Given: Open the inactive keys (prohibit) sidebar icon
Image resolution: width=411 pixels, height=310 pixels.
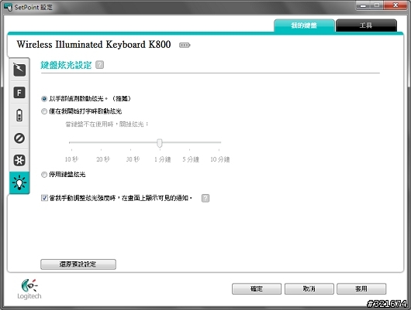Looking at the screenshot, I should (x=19, y=138).
